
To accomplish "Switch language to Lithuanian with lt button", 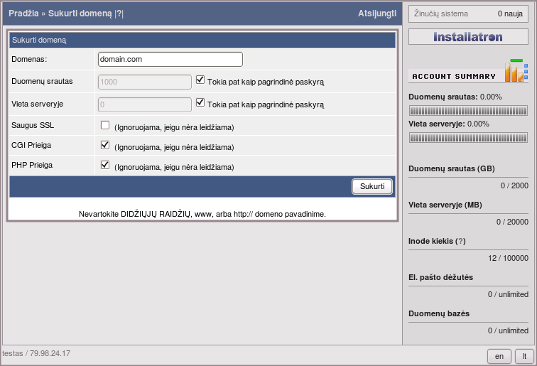I will [x=524, y=355].
